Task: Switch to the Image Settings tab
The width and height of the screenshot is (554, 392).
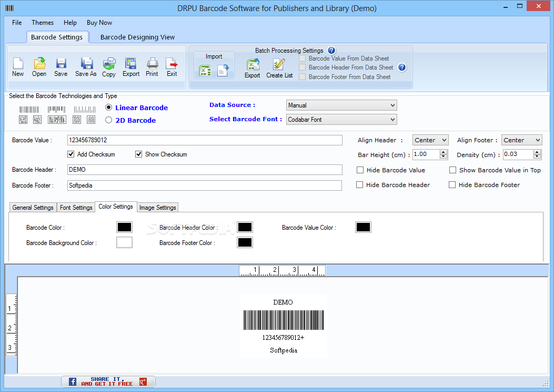Action: click(158, 207)
